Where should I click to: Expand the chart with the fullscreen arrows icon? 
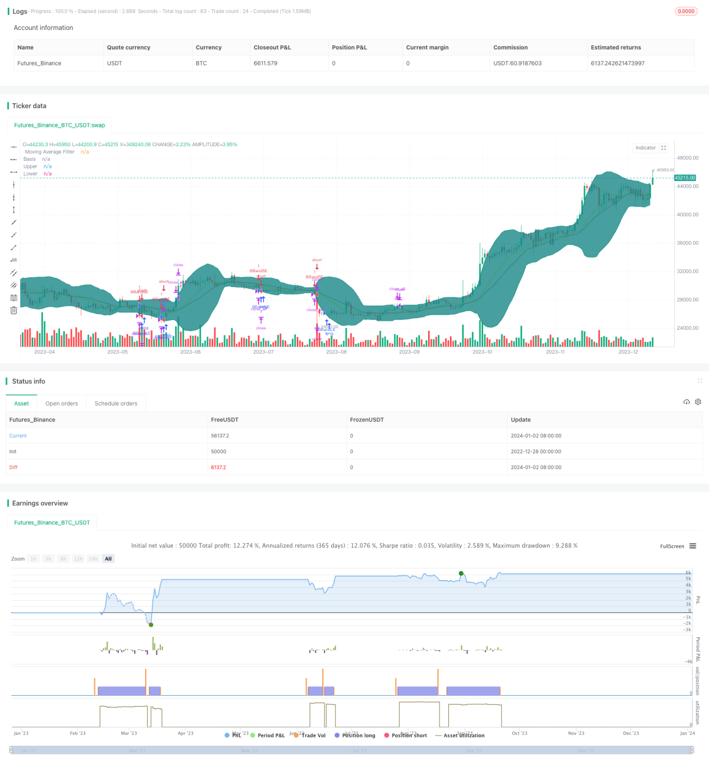point(664,148)
